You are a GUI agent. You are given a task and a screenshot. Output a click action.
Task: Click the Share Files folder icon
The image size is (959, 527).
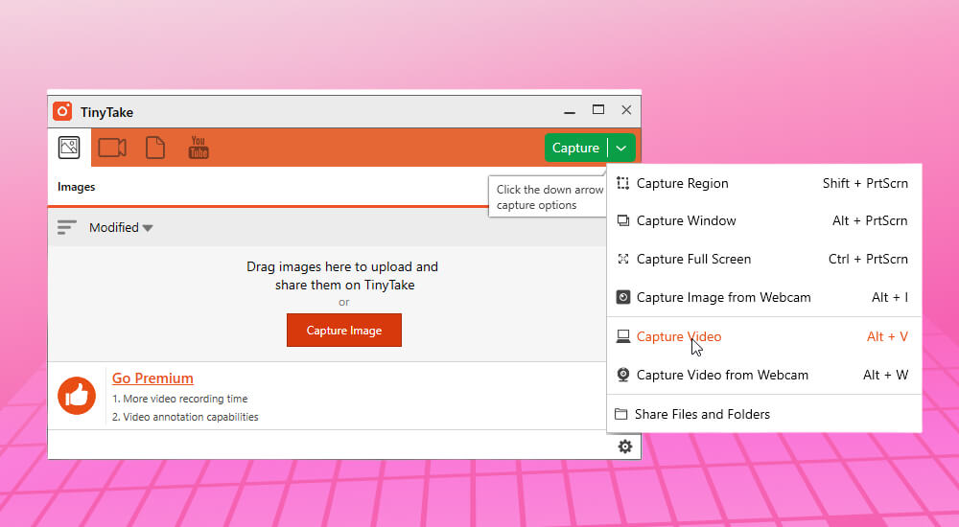pos(620,414)
